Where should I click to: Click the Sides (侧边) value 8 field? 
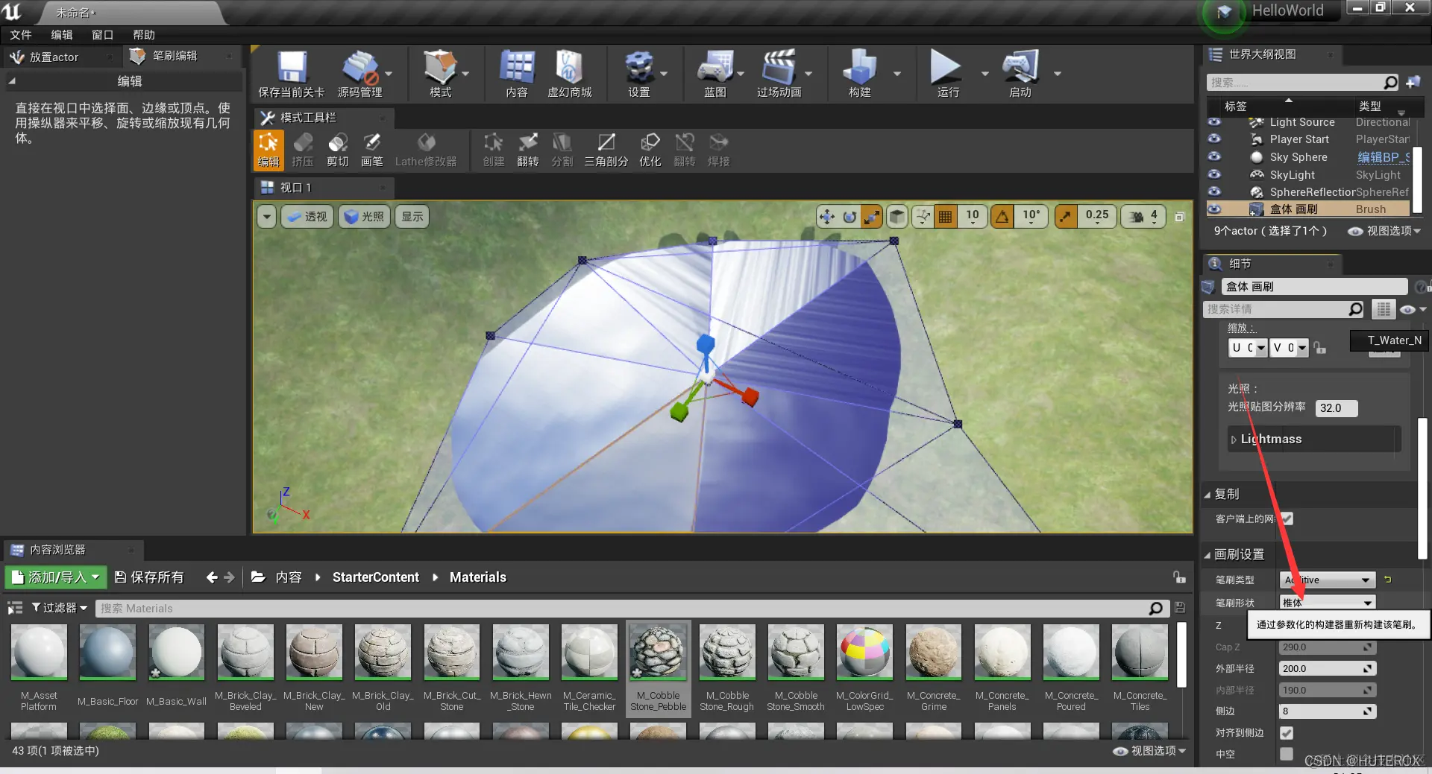point(1328,711)
